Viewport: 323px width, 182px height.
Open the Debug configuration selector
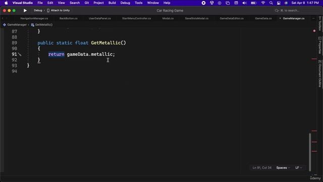[x=38, y=10]
